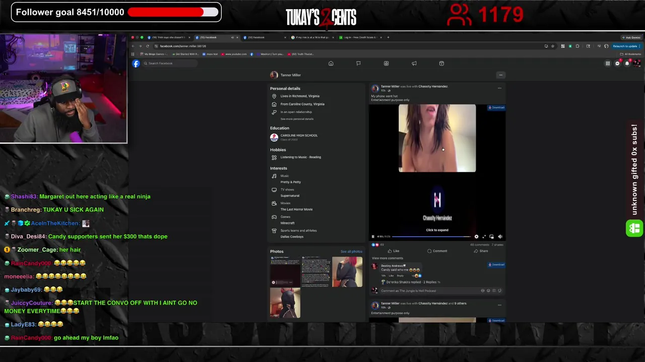Open the Pages flag icon
The width and height of the screenshot is (645, 362).
click(358, 63)
